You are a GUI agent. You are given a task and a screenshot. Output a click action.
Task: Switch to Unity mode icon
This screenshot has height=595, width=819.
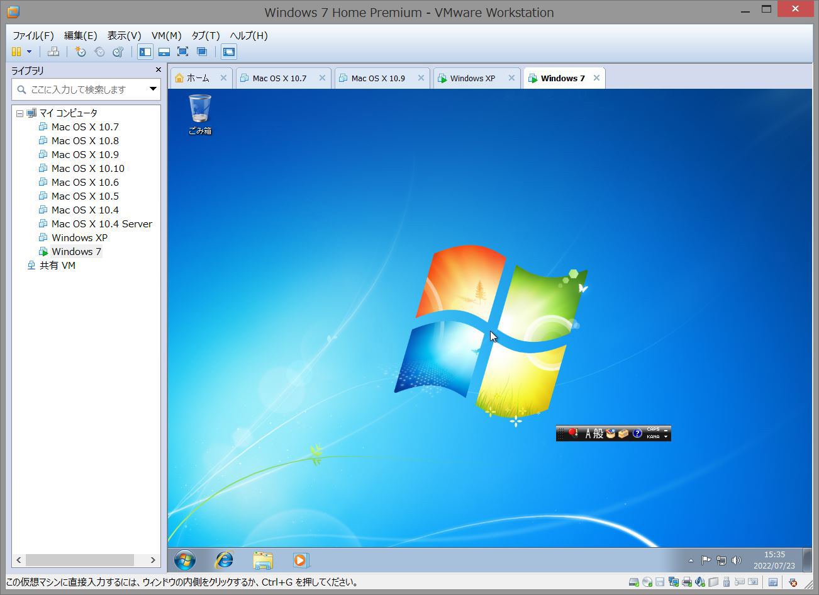[202, 52]
